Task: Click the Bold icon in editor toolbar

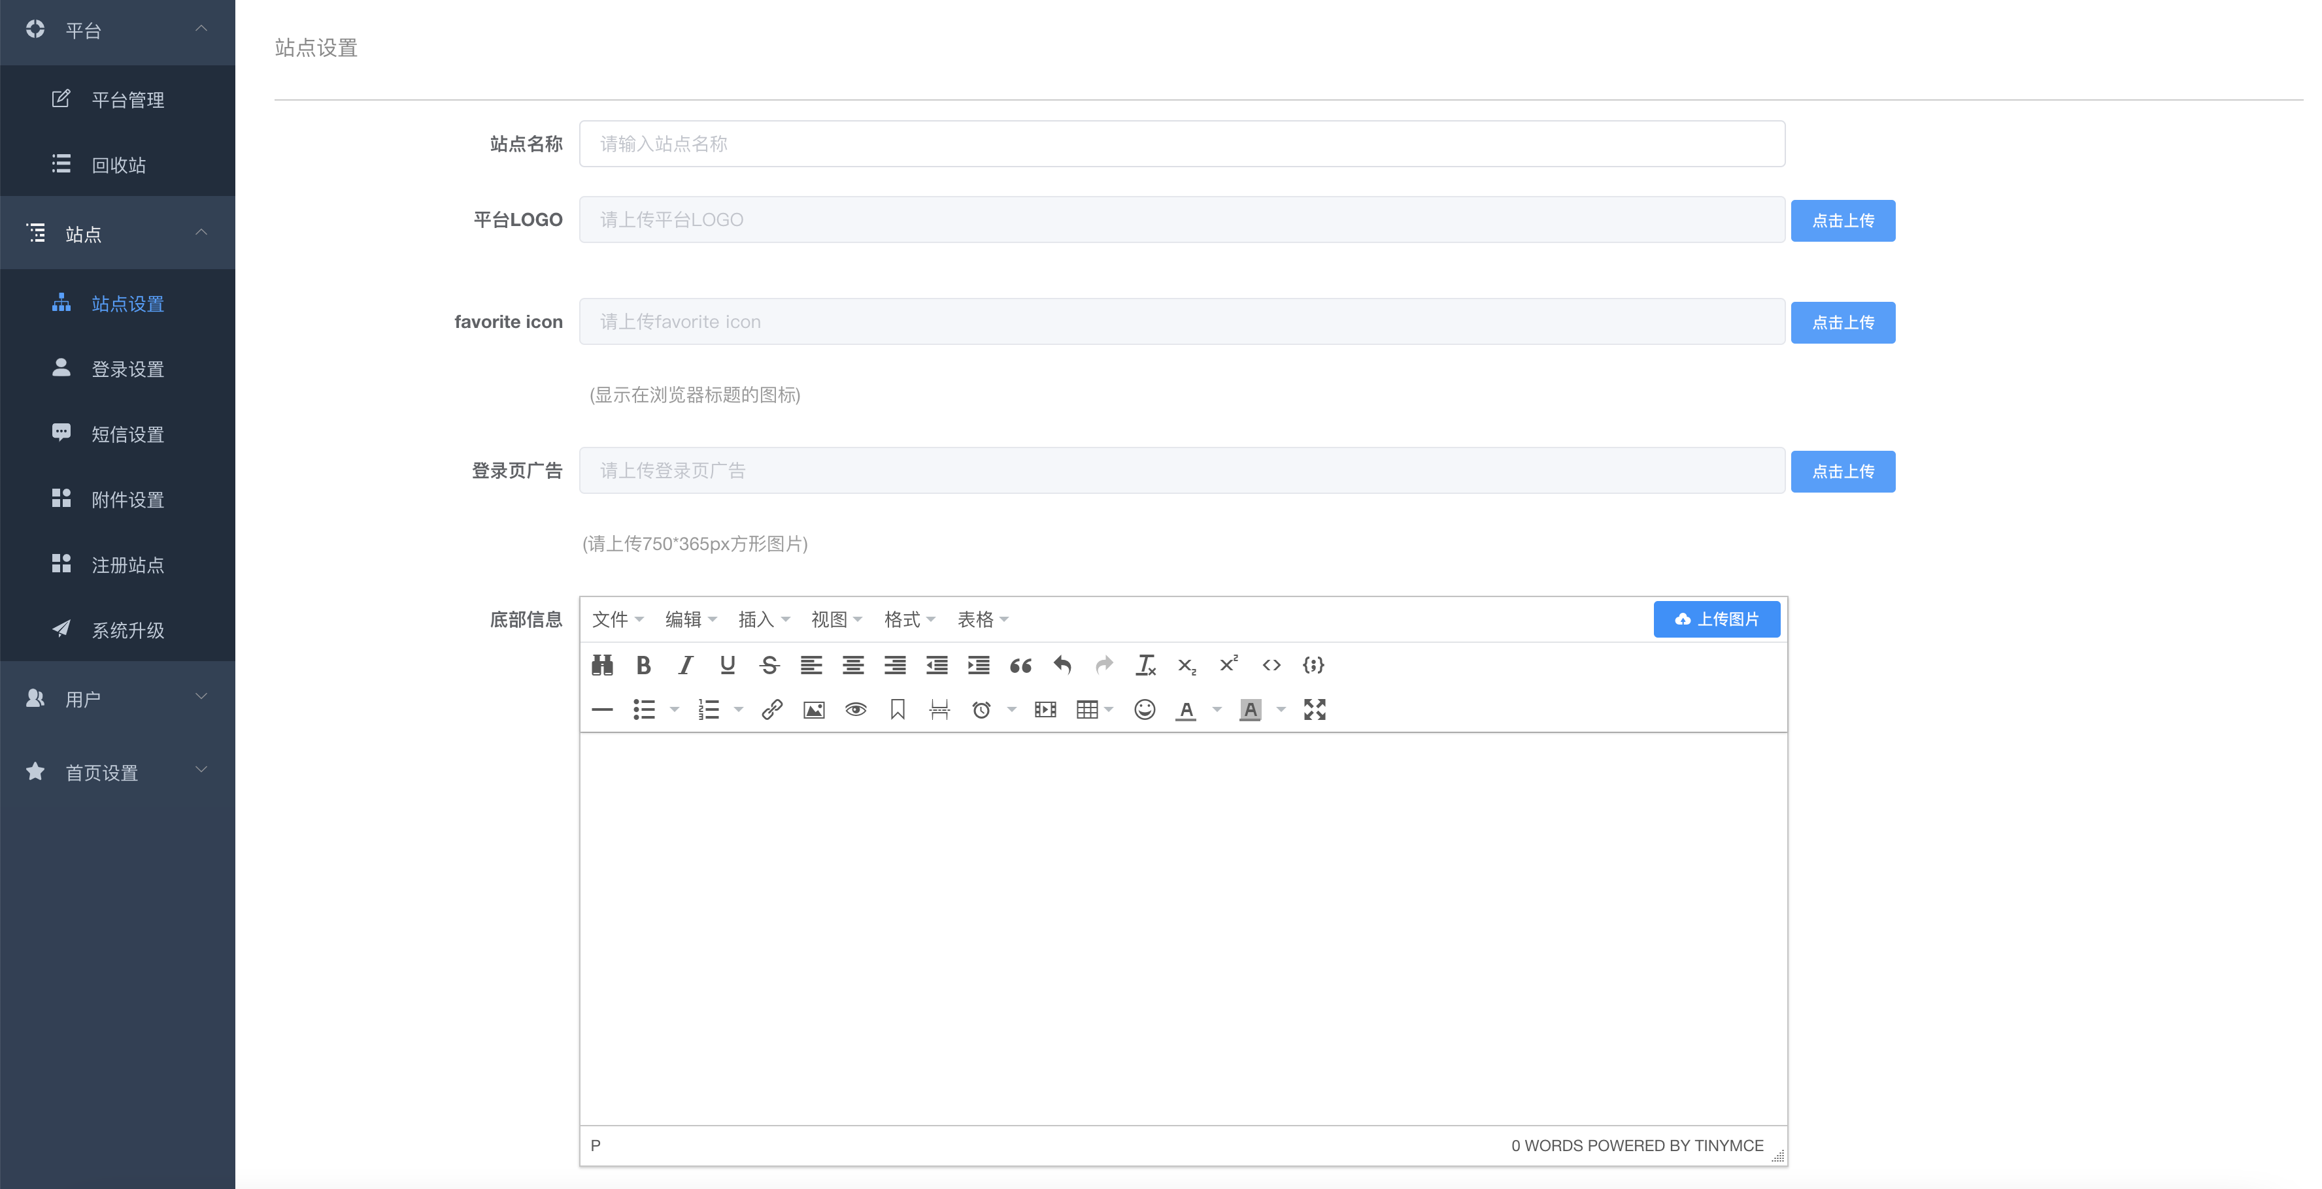Action: click(644, 665)
